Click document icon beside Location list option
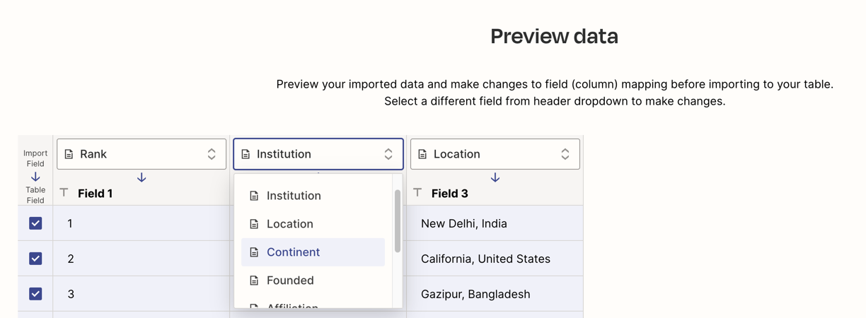The image size is (866, 318). click(254, 224)
